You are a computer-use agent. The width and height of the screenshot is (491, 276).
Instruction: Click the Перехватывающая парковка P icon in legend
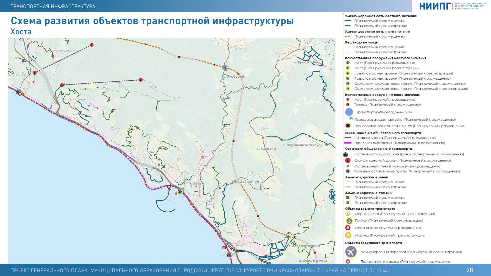tap(351, 118)
